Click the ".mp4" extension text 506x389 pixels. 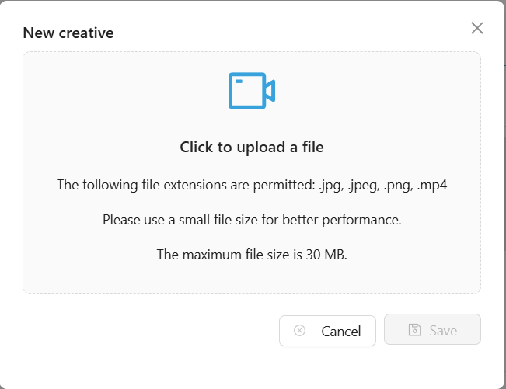pos(432,185)
